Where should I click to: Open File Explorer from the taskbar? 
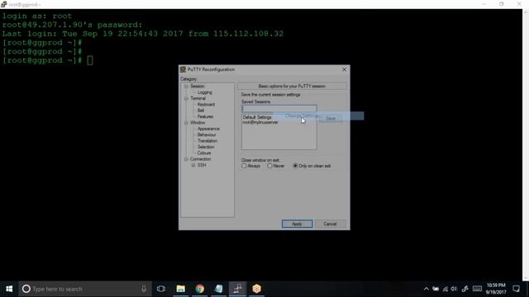181,289
